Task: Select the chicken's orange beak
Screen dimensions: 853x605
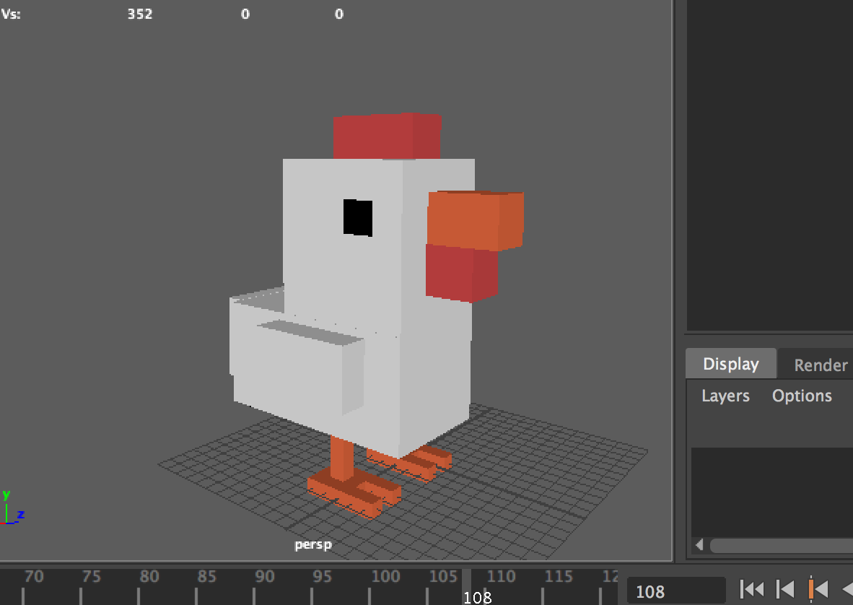Action: click(475, 219)
